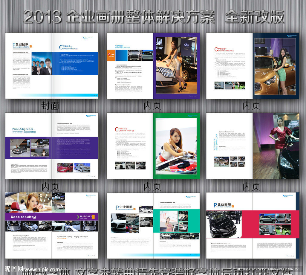Viewport: 306px width, 275px height.
Task: Click the title text "2013 企业画册整体解决方案"
Action: coord(119,17)
